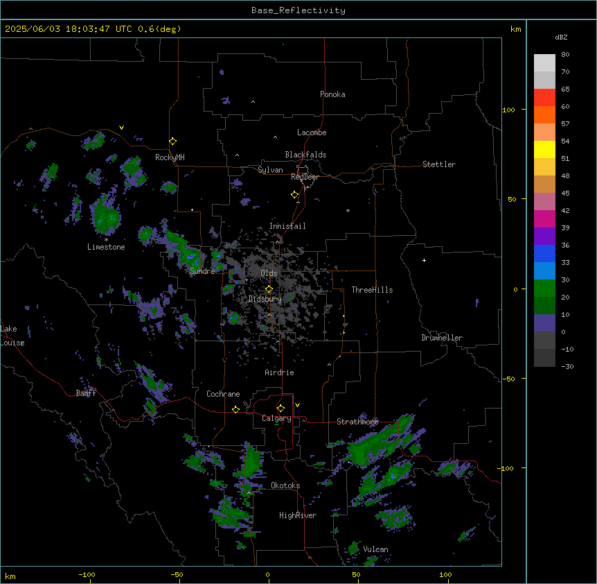This screenshot has height=584, width=597.
Task: Select the dark green 10-20 dBZ swatch
Action: tap(544, 305)
